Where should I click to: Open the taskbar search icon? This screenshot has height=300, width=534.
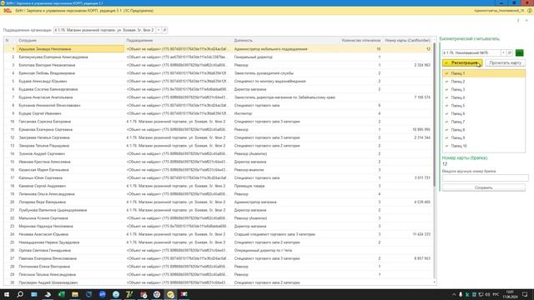pyautogui.click(x=20, y=294)
